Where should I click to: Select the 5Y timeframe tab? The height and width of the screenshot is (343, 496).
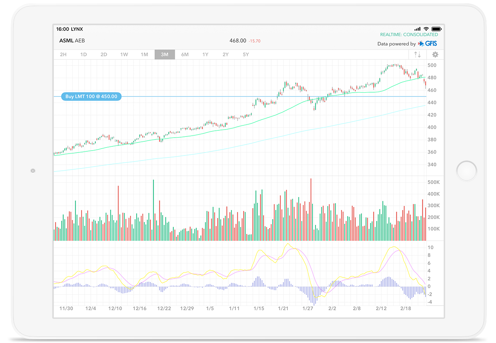click(246, 54)
